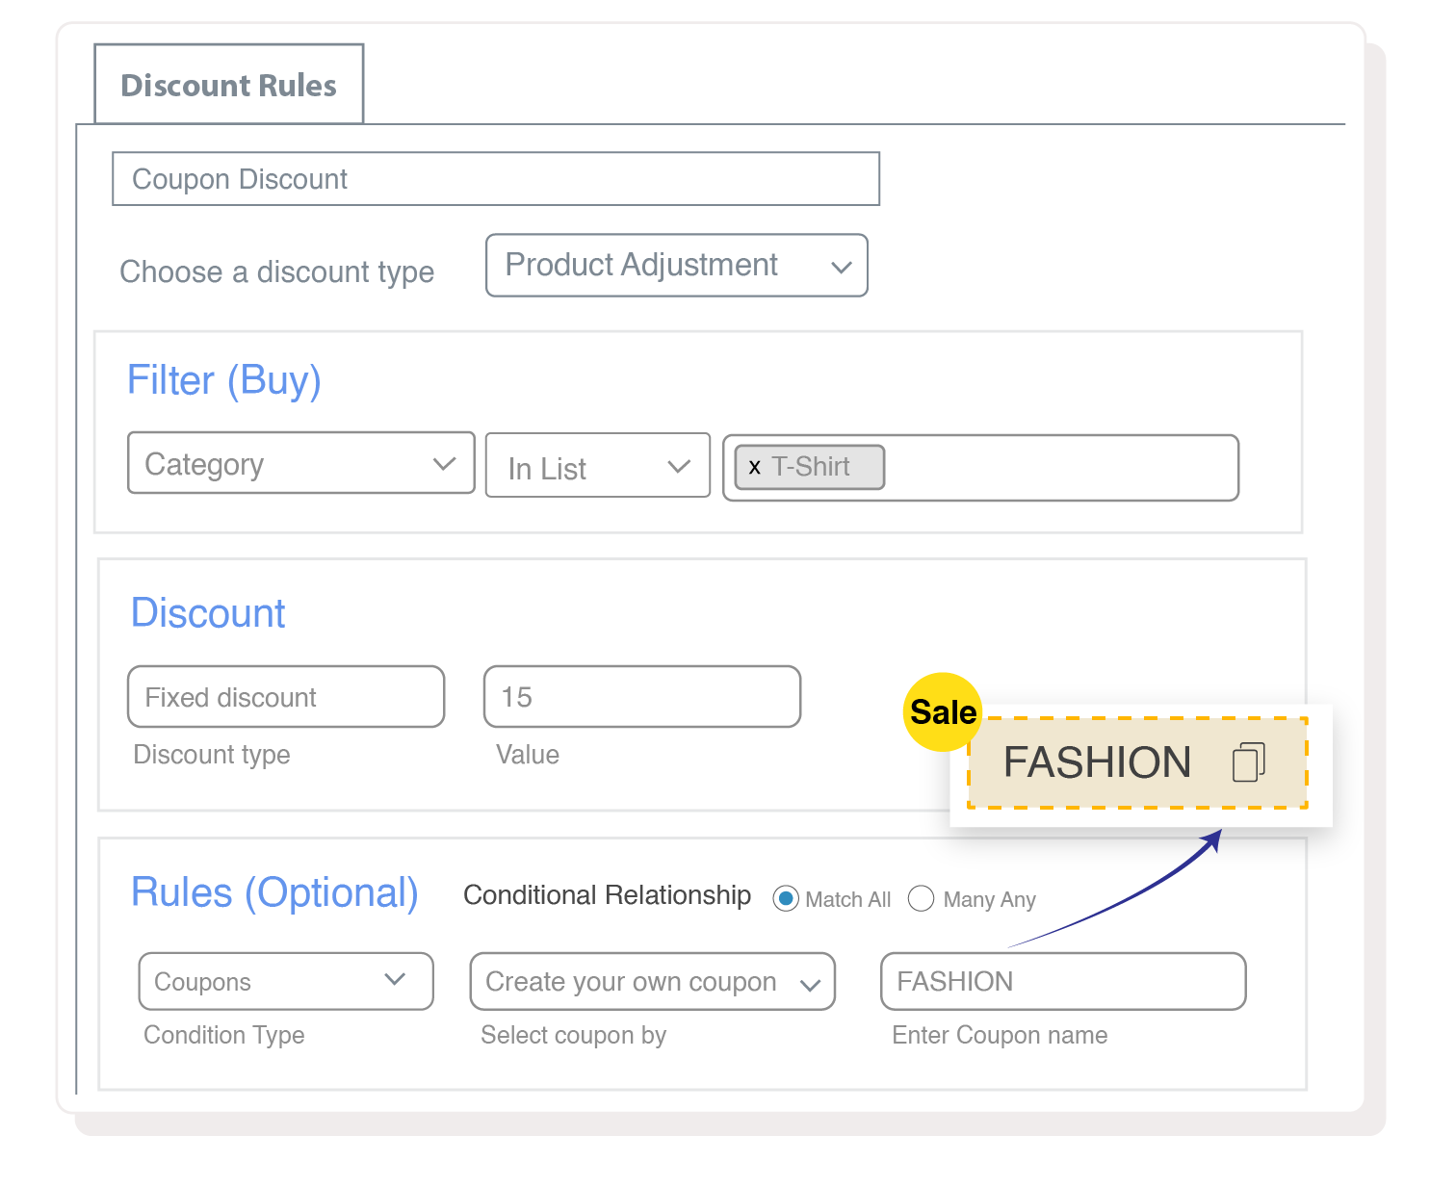Open the Select coupon by dropdown
1430x1187 pixels.
click(x=652, y=982)
